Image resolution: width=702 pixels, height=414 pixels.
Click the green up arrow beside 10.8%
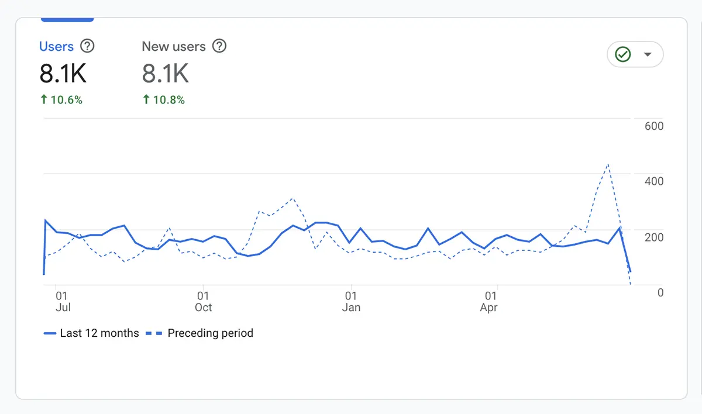pos(146,100)
